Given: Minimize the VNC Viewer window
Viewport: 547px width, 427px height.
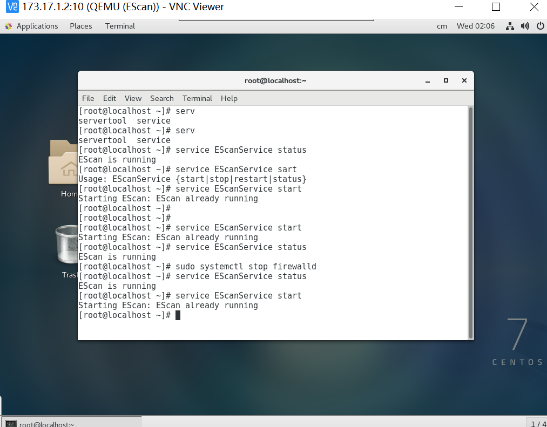Looking at the screenshot, I should tap(459, 6).
